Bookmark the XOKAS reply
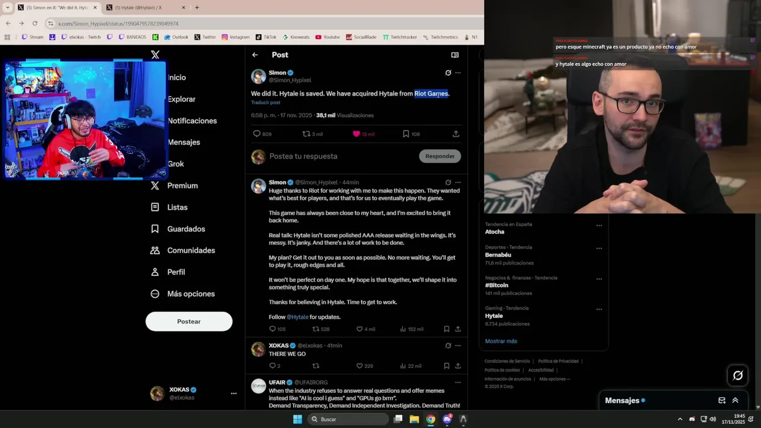Viewport: 761px width, 428px height. [446, 366]
